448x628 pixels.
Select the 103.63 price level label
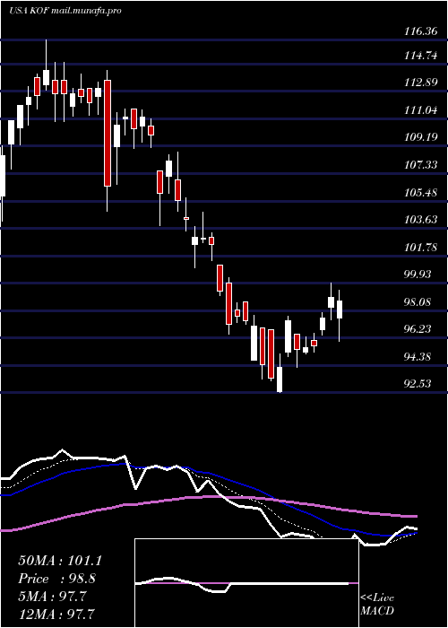(420, 220)
